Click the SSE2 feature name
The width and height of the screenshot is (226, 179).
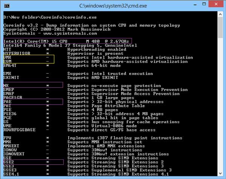click(9, 162)
